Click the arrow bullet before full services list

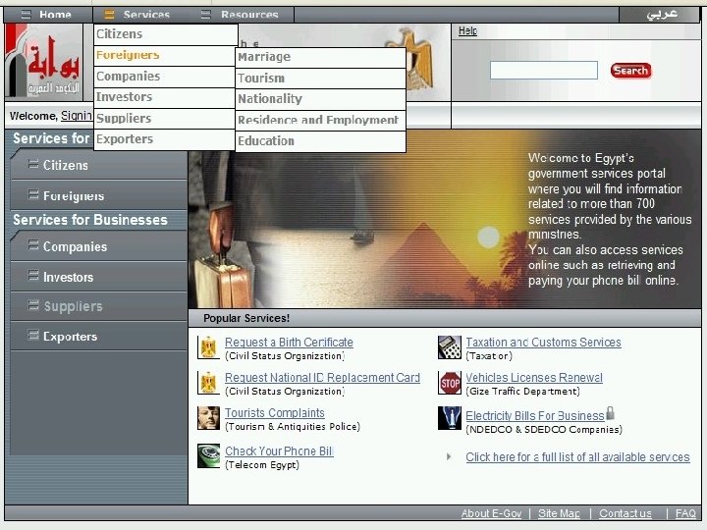(448, 456)
